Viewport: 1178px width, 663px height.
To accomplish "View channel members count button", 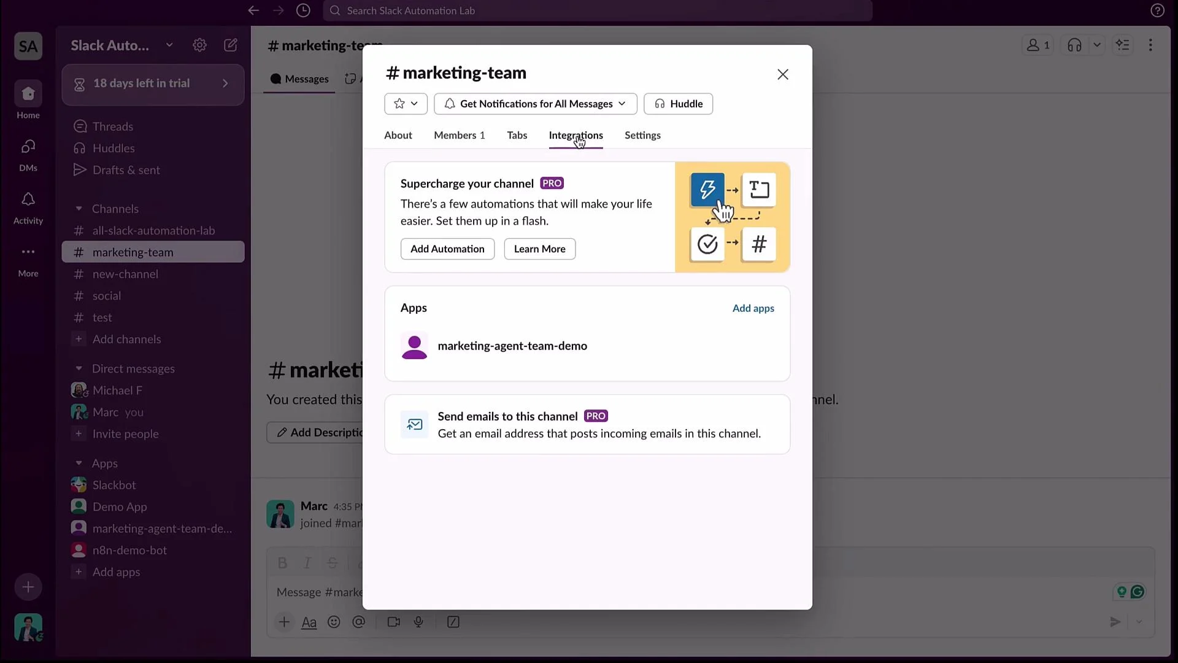I will point(1038,45).
